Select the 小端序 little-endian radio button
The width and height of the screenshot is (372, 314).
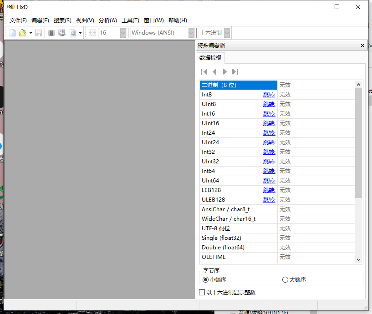point(206,279)
